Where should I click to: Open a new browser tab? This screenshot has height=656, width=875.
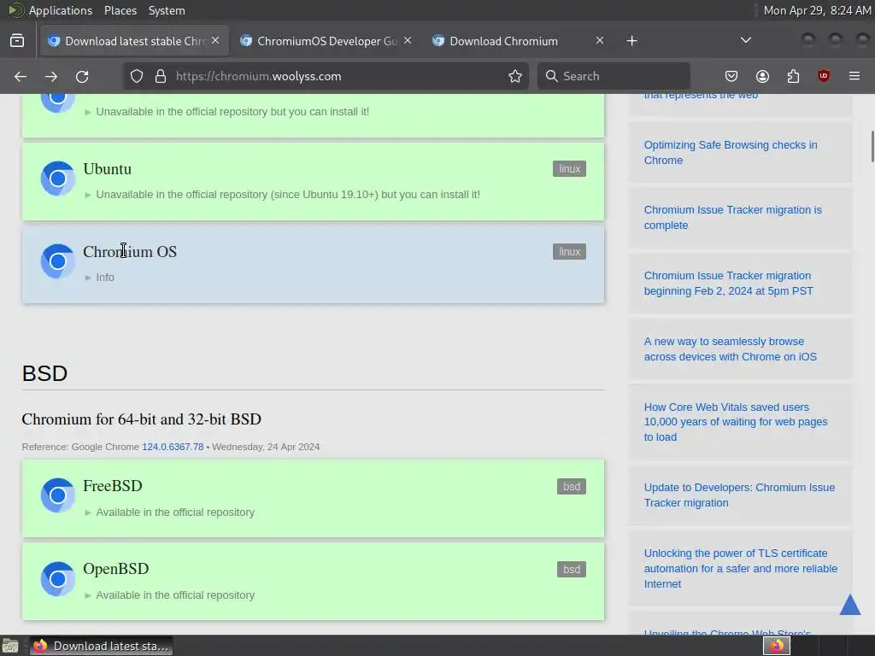click(x=631, y=41)
